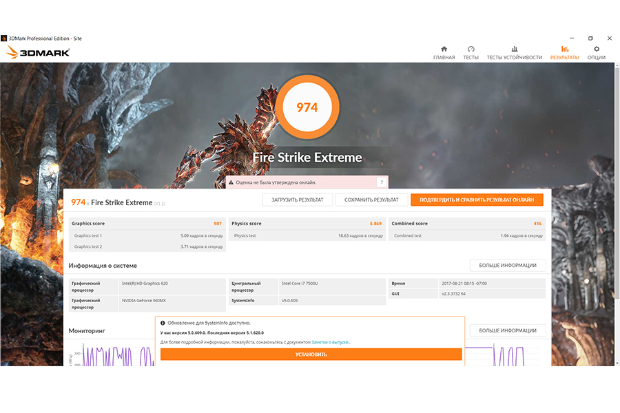Click the warning triangle icon

tap(231, 182)
